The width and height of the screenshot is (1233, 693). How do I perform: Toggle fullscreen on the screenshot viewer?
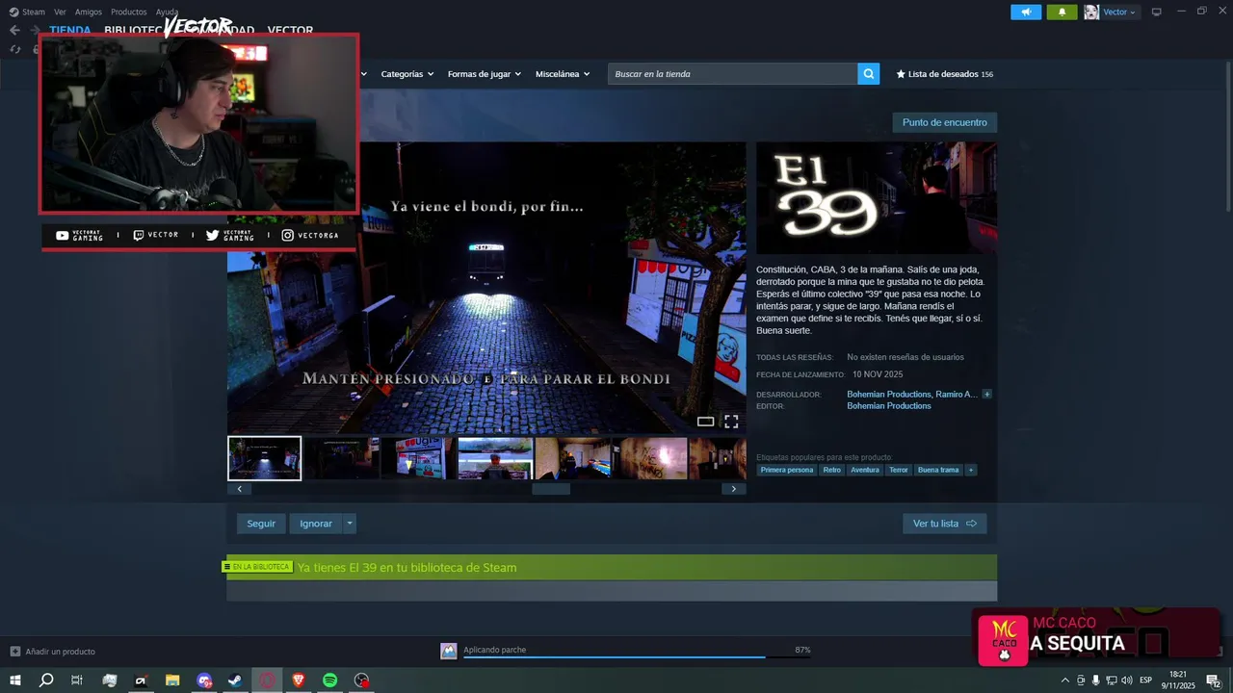(731, 422)
